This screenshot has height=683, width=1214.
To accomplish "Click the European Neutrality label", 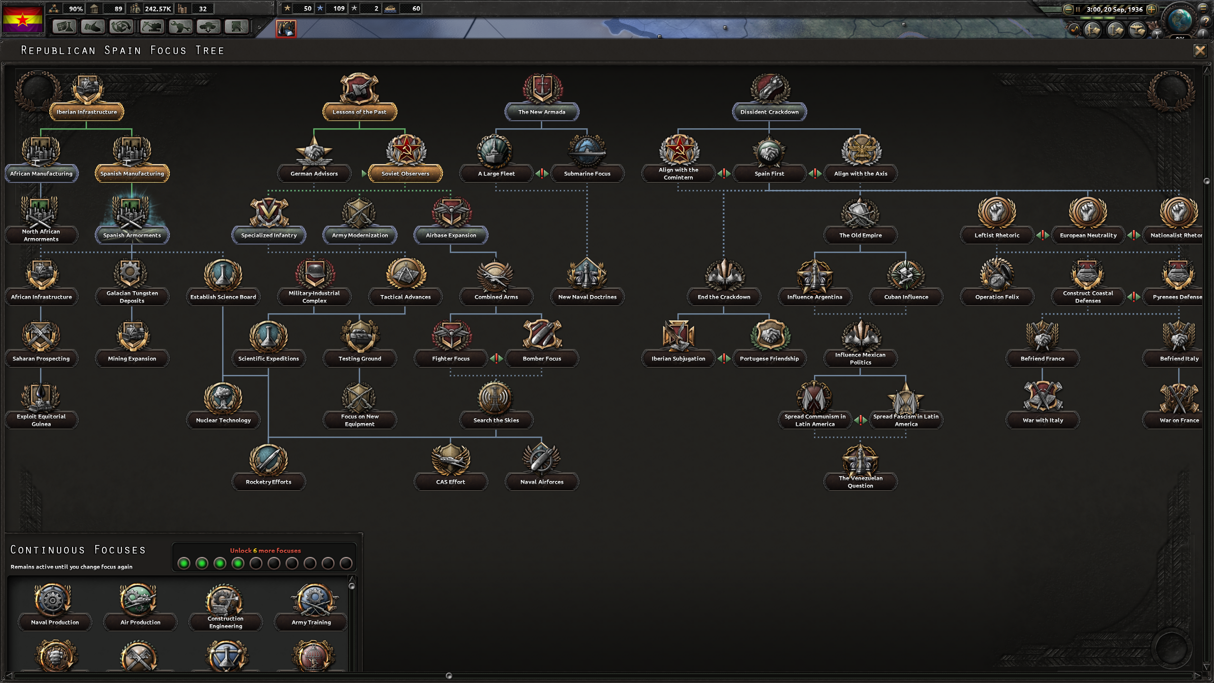I will (1088, 235).
